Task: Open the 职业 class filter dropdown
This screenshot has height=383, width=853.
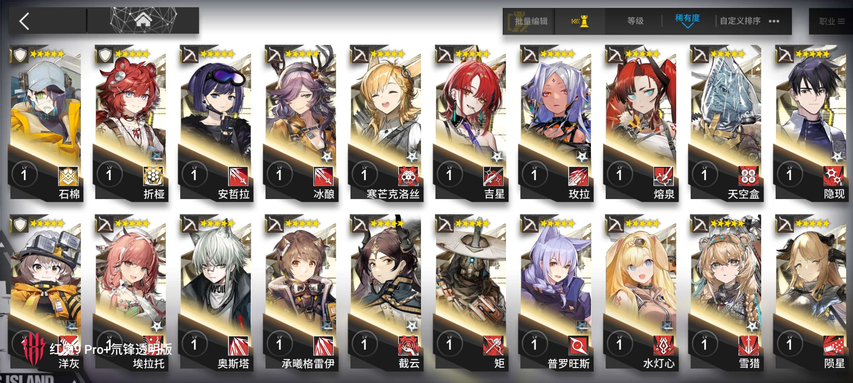Action: click(x=831, y=21)
